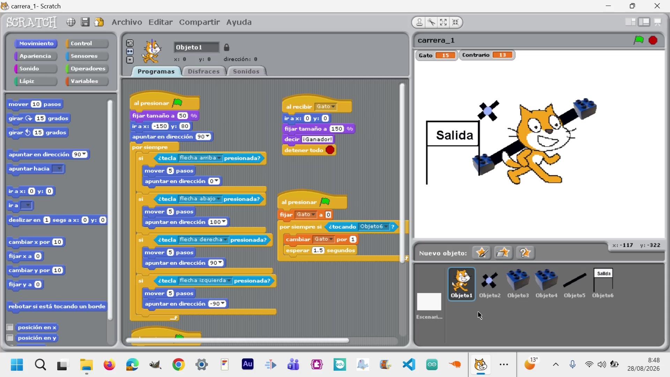Set rotation style to left-right flip only
This screenshot has height=377, width=670.
[130, 51]
